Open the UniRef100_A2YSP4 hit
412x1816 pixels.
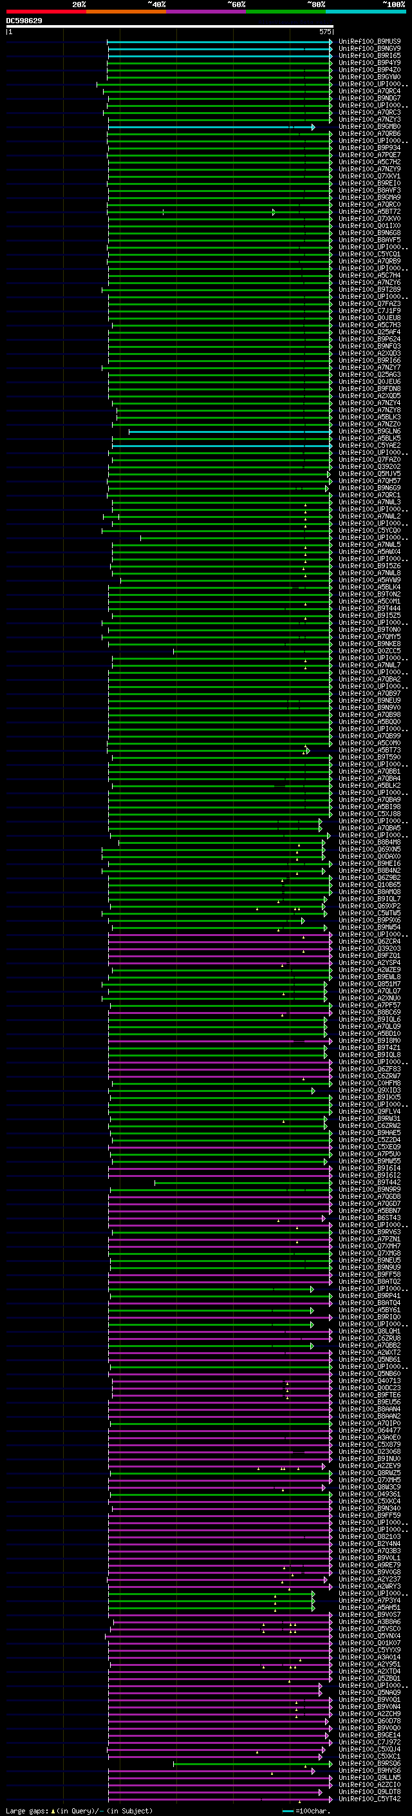point(370,963)
